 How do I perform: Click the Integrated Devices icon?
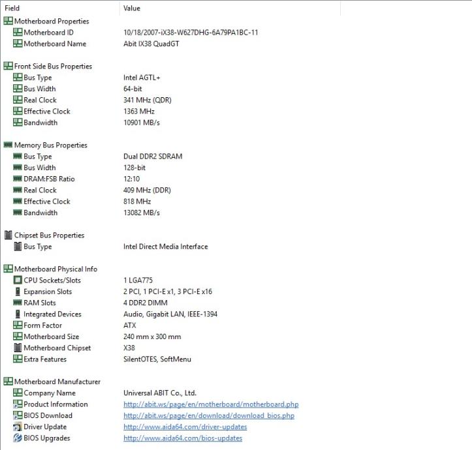[x=18, y=314]
